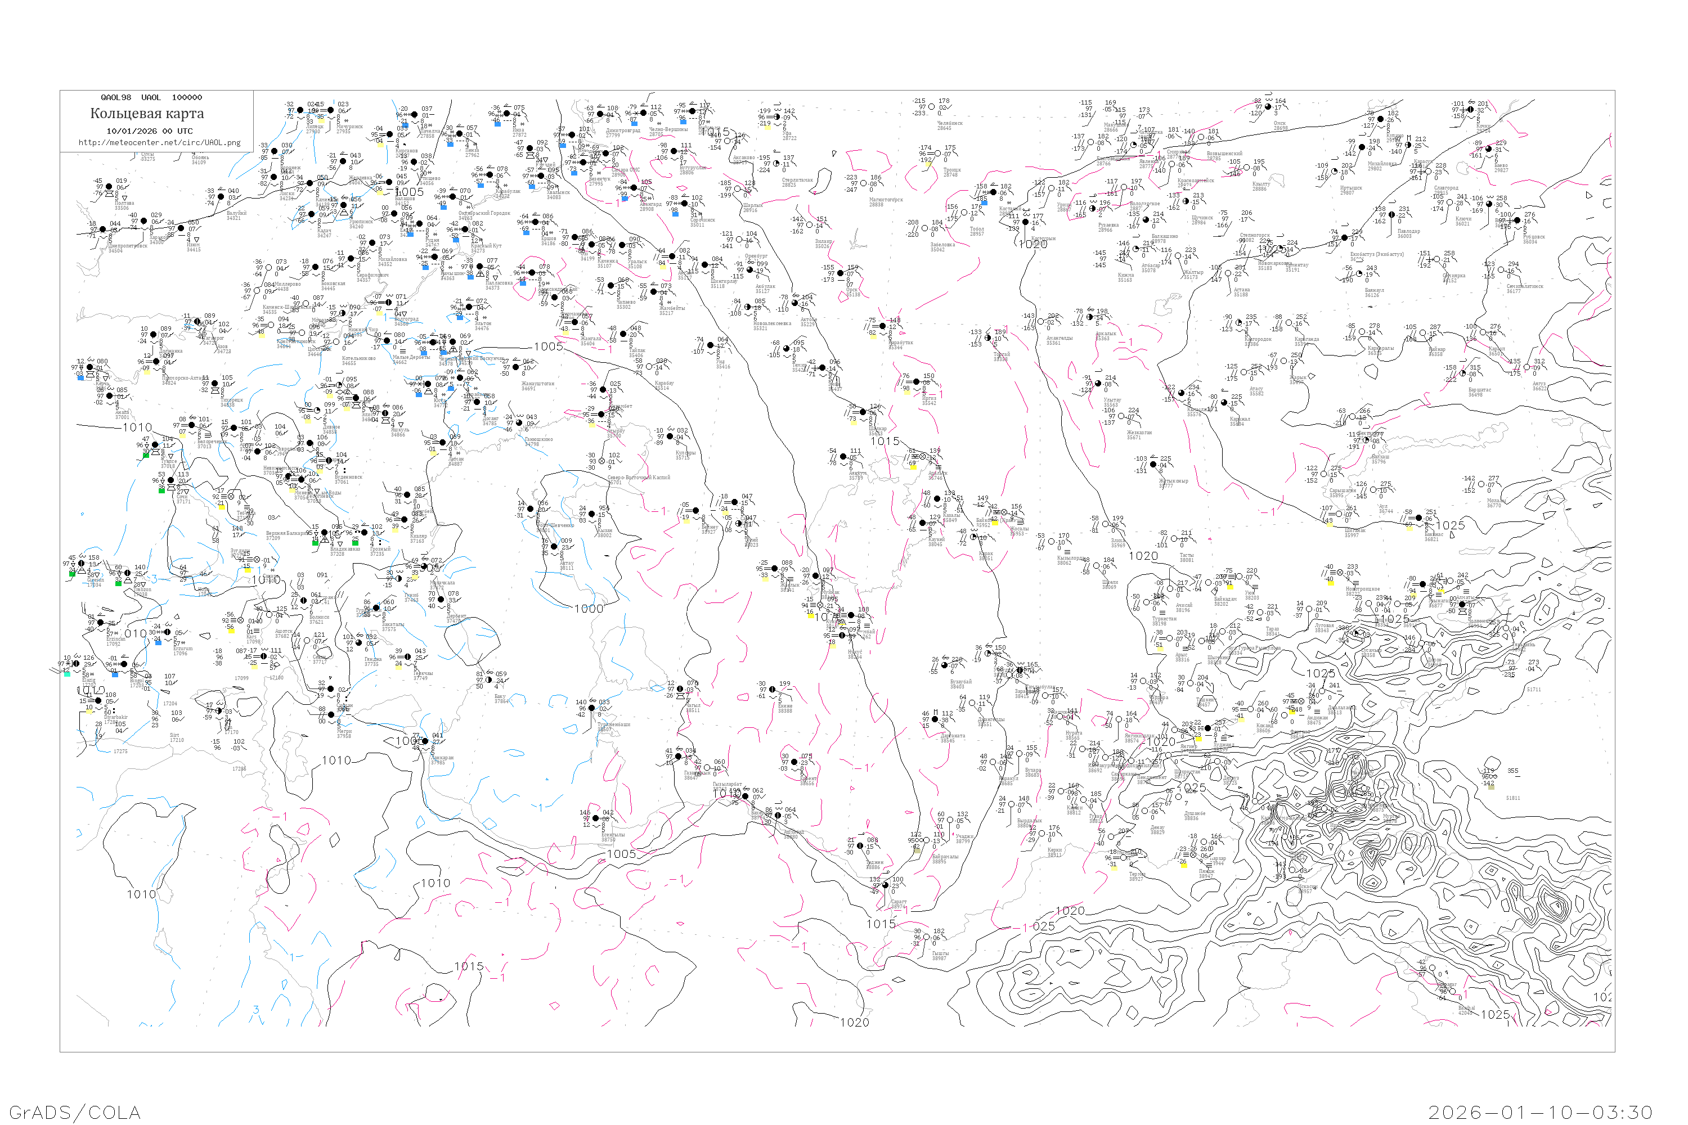The width and height of the screenshot is (1688, 1125).
Task: Click the station circle at Кызылорда
Action: click(1050, 542)
